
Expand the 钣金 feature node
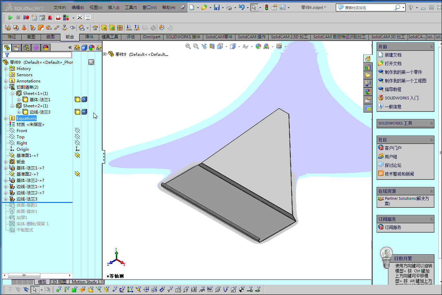tap(6, 162)
